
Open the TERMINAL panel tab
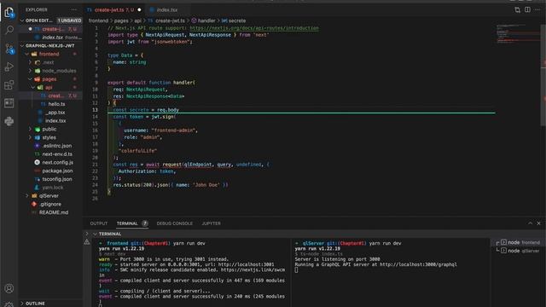[x=127, y=223]
